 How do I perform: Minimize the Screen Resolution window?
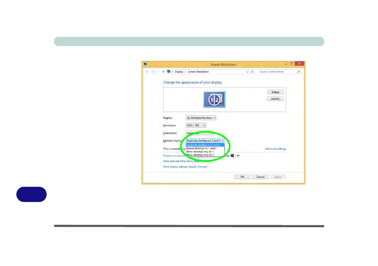[286, 64]
